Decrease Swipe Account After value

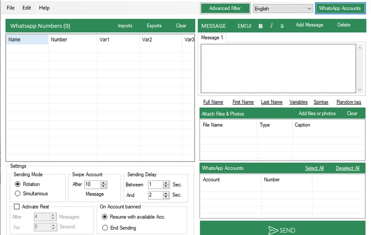(103, 186)
